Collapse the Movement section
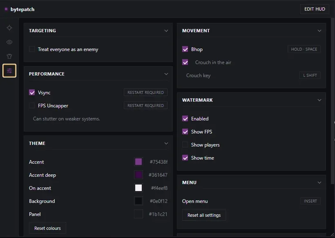Screen dimensions: 335x238 [x=319, y=31]
